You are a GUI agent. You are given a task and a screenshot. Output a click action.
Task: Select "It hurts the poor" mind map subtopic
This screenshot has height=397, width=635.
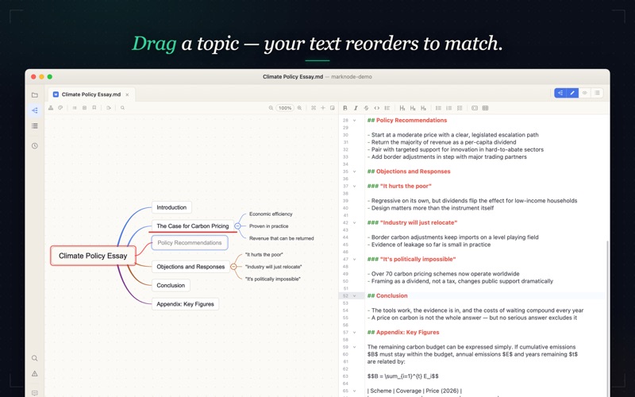pyautogui.click(x=264, y=254)
